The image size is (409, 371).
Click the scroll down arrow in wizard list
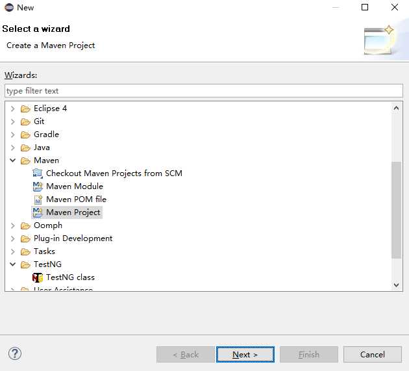[x=396, y=285]
